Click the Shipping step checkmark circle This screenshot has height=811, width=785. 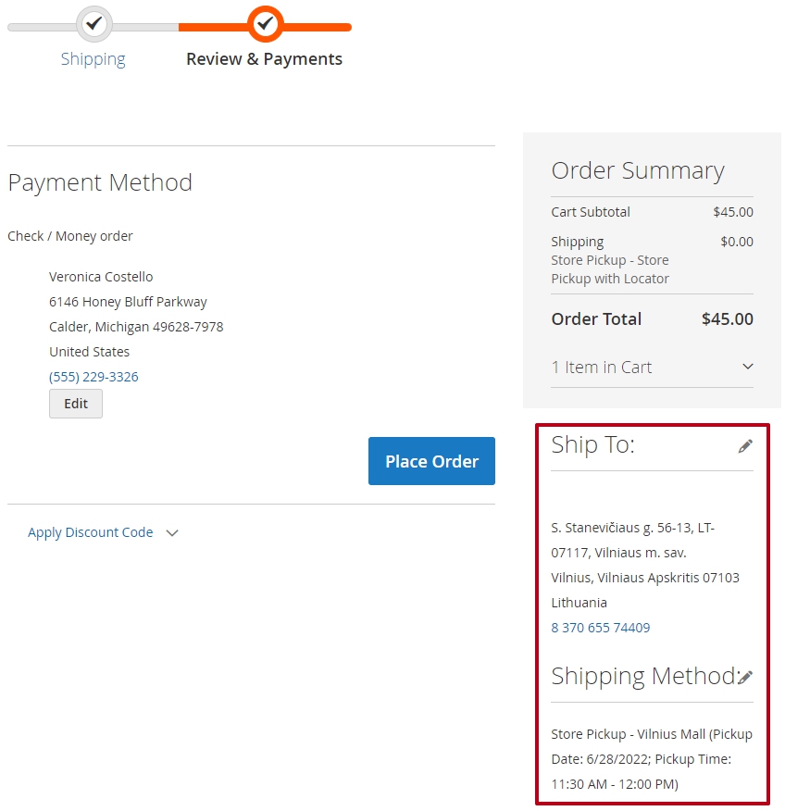(x=94, y=24)
